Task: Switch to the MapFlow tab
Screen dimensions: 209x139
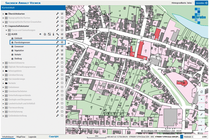Action: coord(21,137)
